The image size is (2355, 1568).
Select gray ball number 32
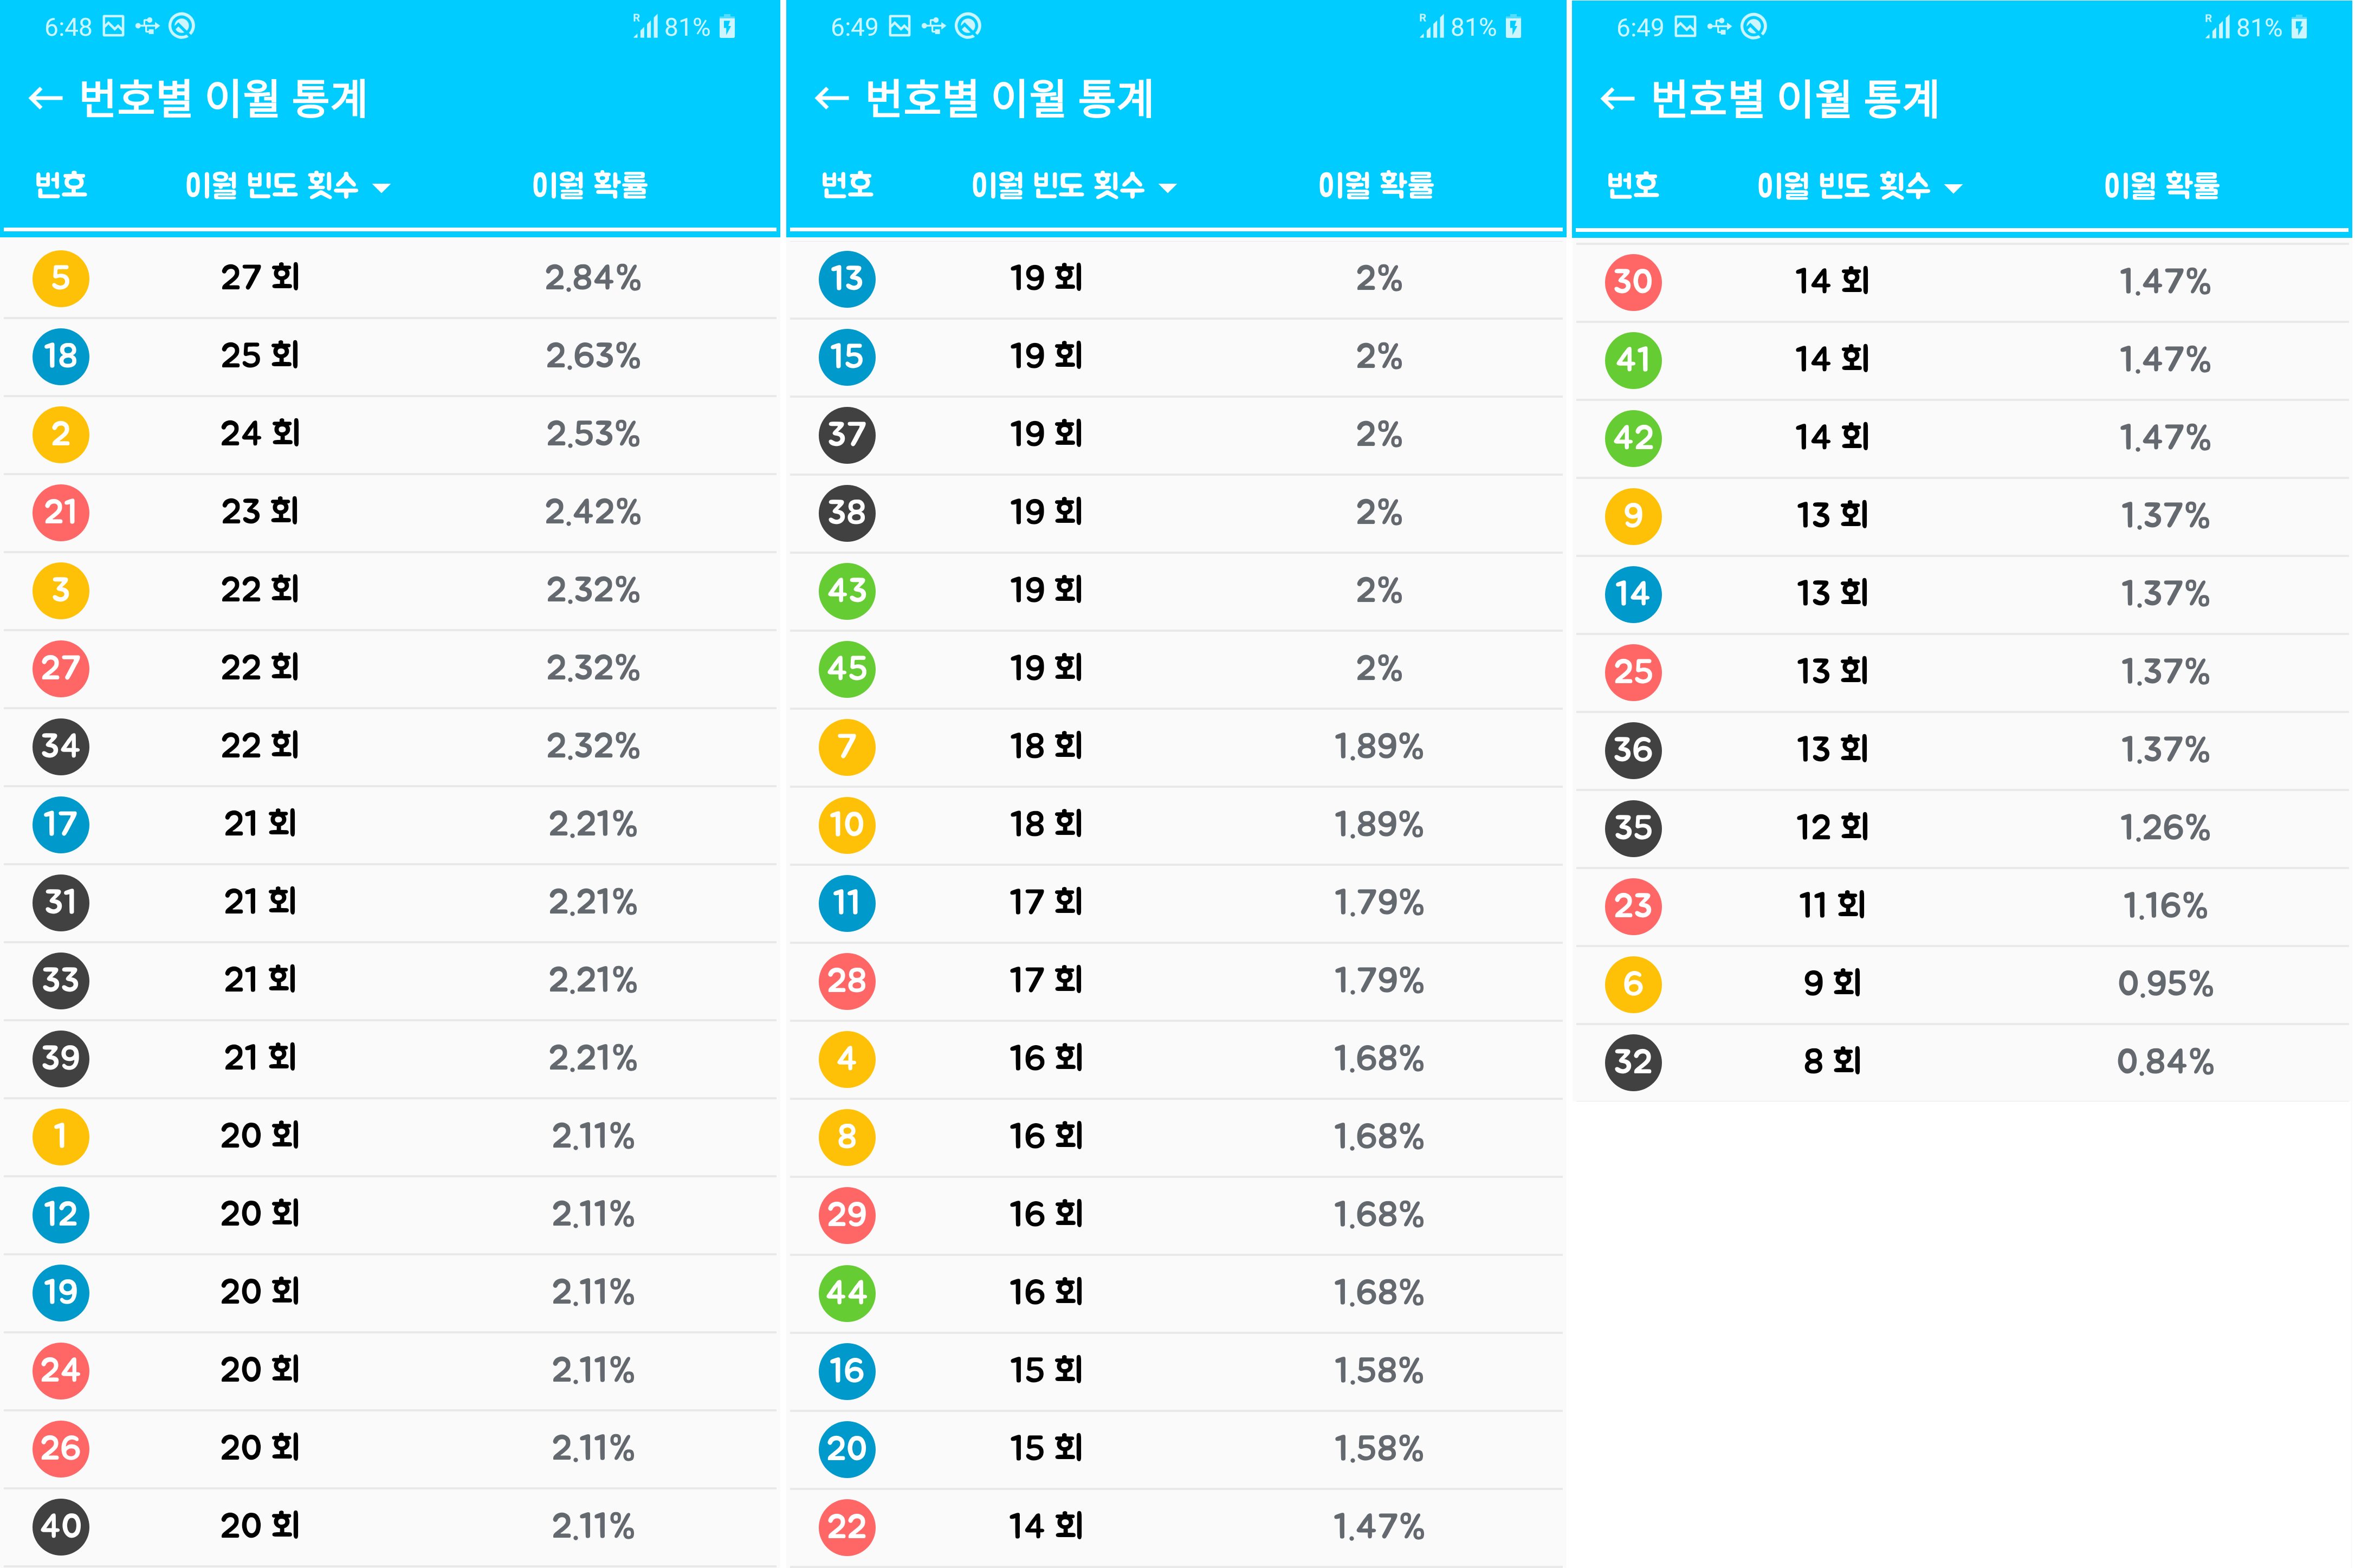tap(1633, 1062)
